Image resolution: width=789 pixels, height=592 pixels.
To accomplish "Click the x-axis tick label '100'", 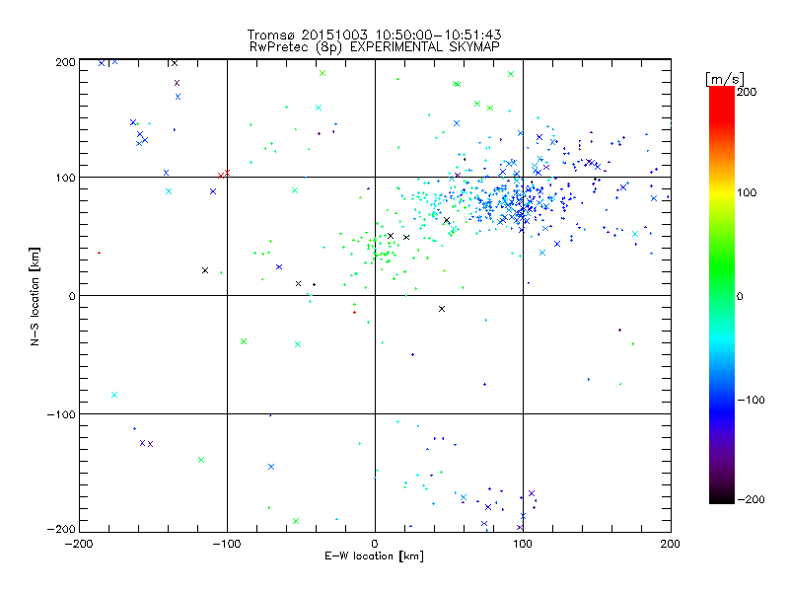I will tap(523, 544).
